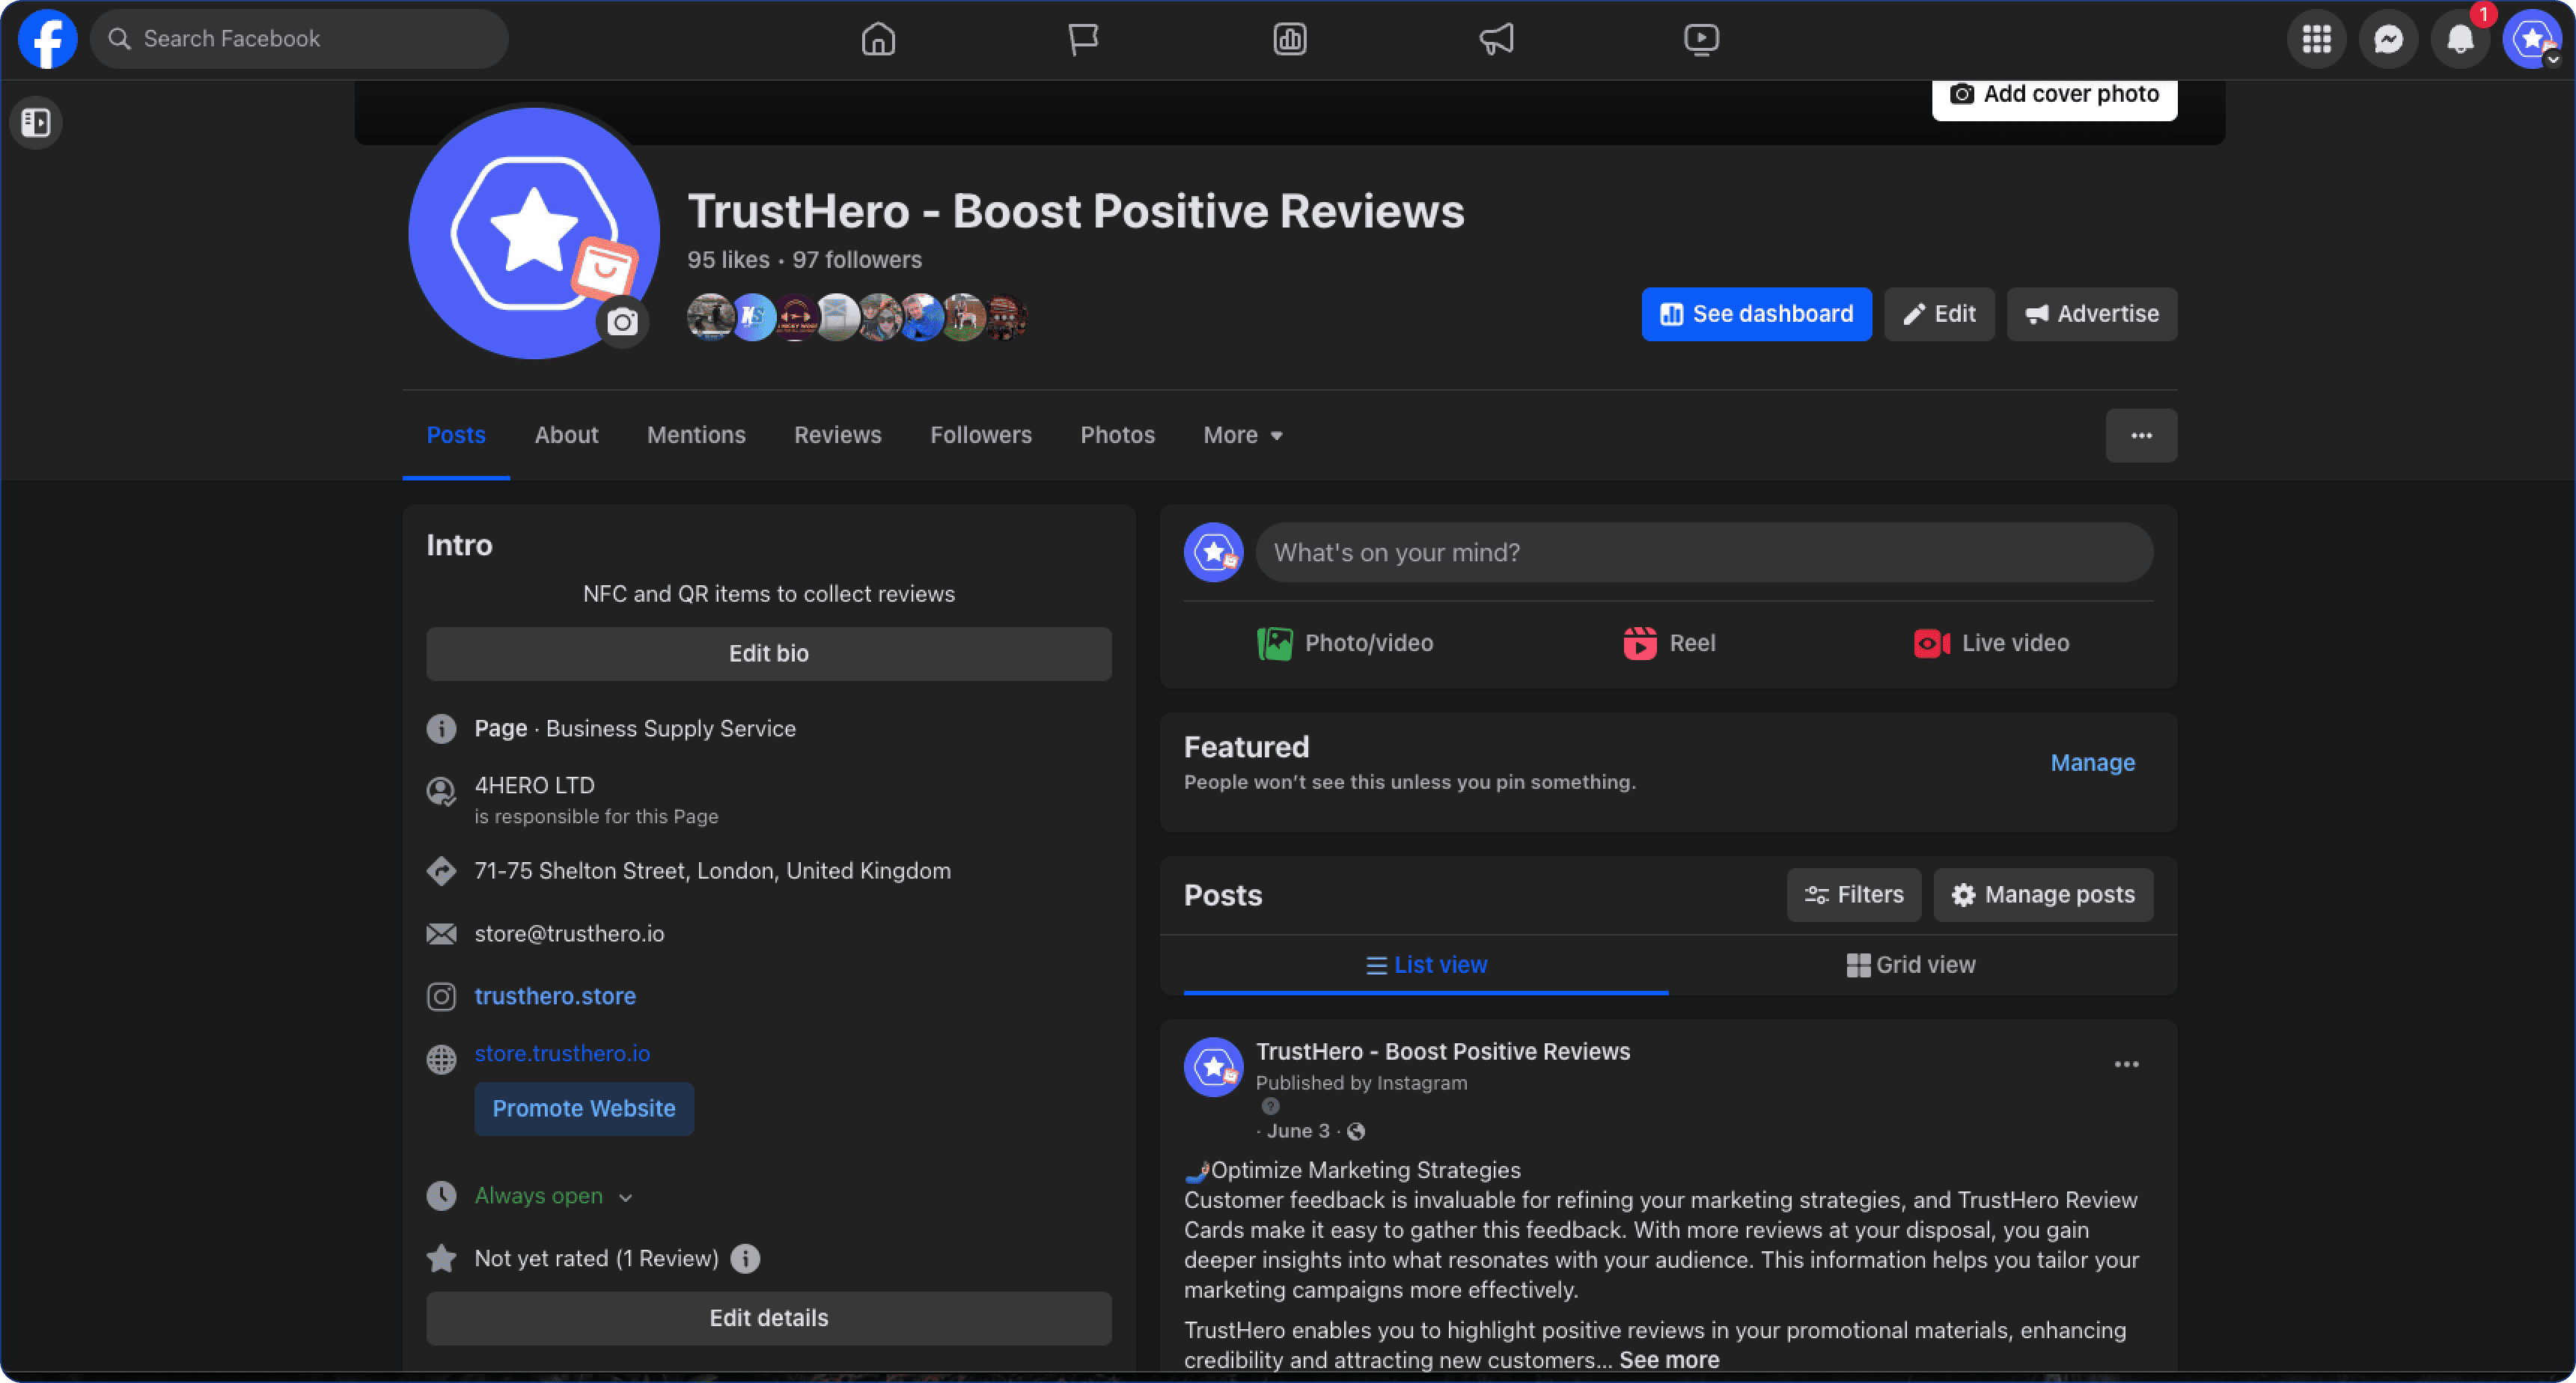Open the Professional dashboard chart icon

coord(1290,39)
